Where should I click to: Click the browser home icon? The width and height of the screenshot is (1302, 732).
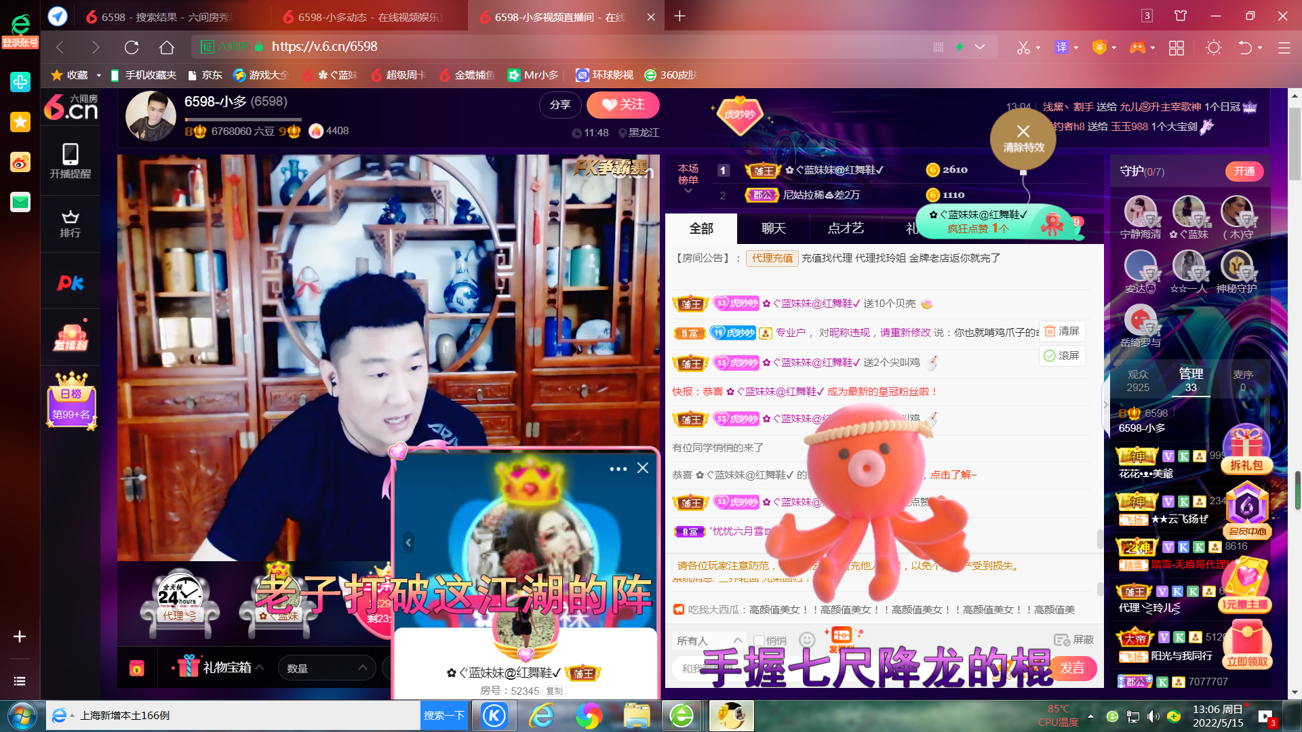[166, 47]
